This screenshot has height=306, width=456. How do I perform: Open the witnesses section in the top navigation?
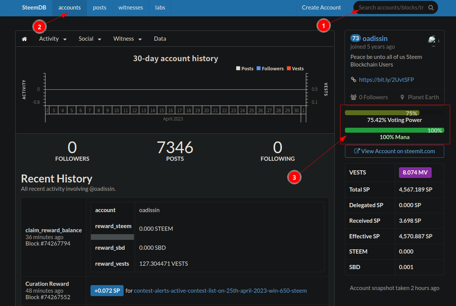(130, 8)
